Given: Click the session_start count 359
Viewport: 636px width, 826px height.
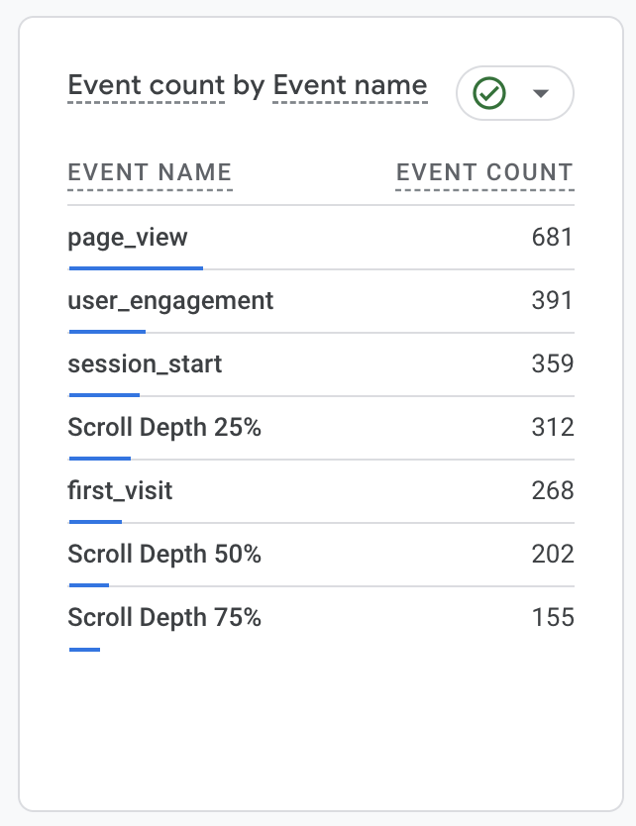Looking at the screenshot, I should [553, 364].
